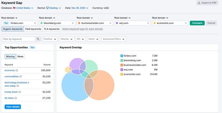222x113 pixels.
Task: Uncheck bloomberg.com in Keyword Overlap legend
Action: 122,60
